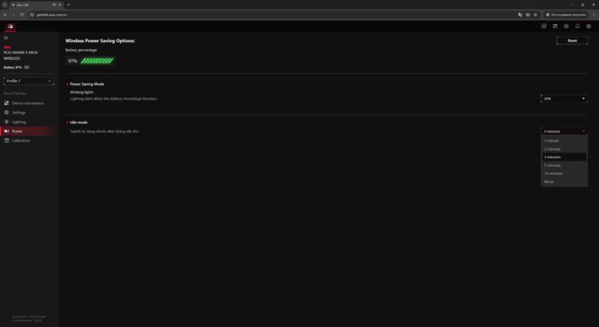Image resolution: width=599 pixels, height=327 pixels.
Task: Collapse the 3 minutes idle dropdown
Action: (x=564, y=132)
